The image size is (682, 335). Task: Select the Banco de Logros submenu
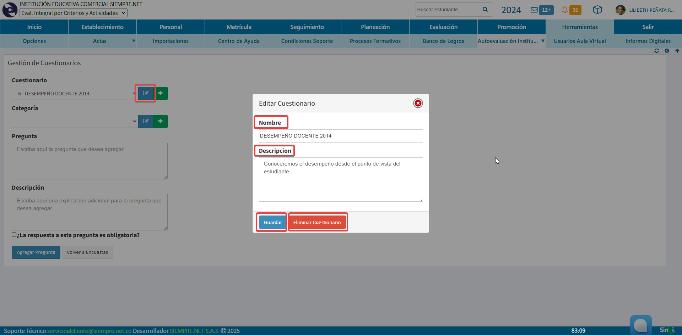tap(443, 41)
